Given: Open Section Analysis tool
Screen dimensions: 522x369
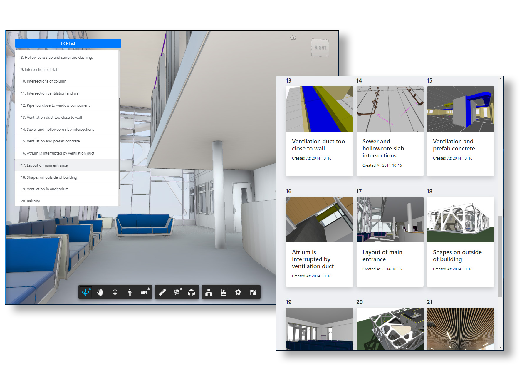Looking at the screenshot, I should coord(177,292).
